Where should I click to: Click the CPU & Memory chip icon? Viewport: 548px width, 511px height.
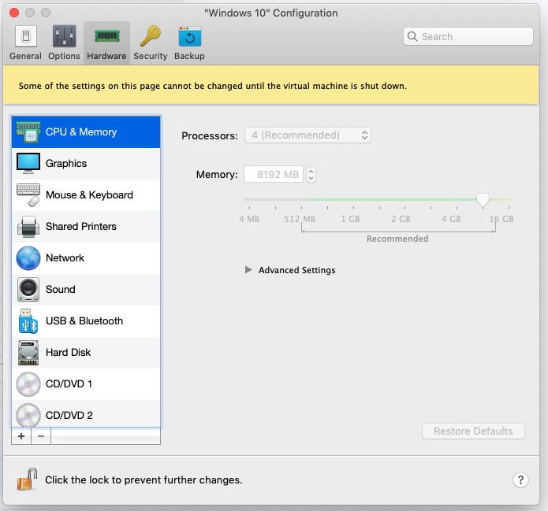[x=28, y=132]
